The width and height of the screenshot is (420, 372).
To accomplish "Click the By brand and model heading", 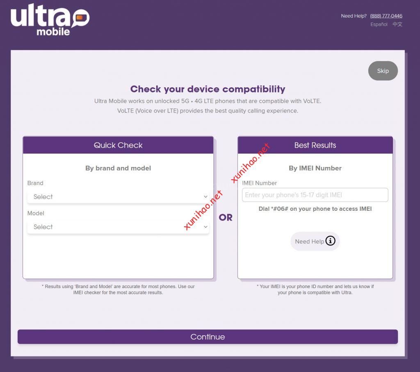I will coord(118,168).
